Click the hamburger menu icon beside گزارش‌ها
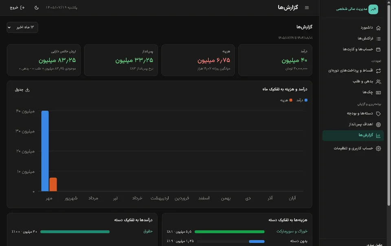 307,8
